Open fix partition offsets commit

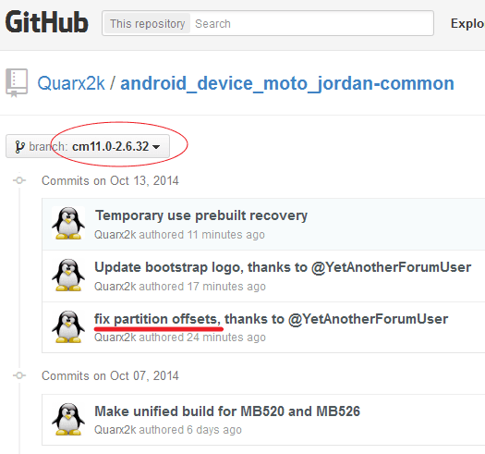tap(272, 319)
